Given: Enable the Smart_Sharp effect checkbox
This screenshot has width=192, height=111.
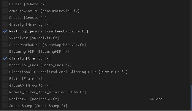Looking at the screenshot, I should point(5,106).
